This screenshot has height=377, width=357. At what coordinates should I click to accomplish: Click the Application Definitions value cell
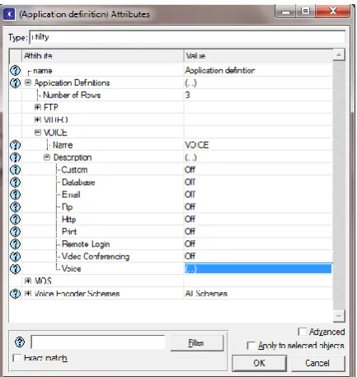[x=258, y=83]
